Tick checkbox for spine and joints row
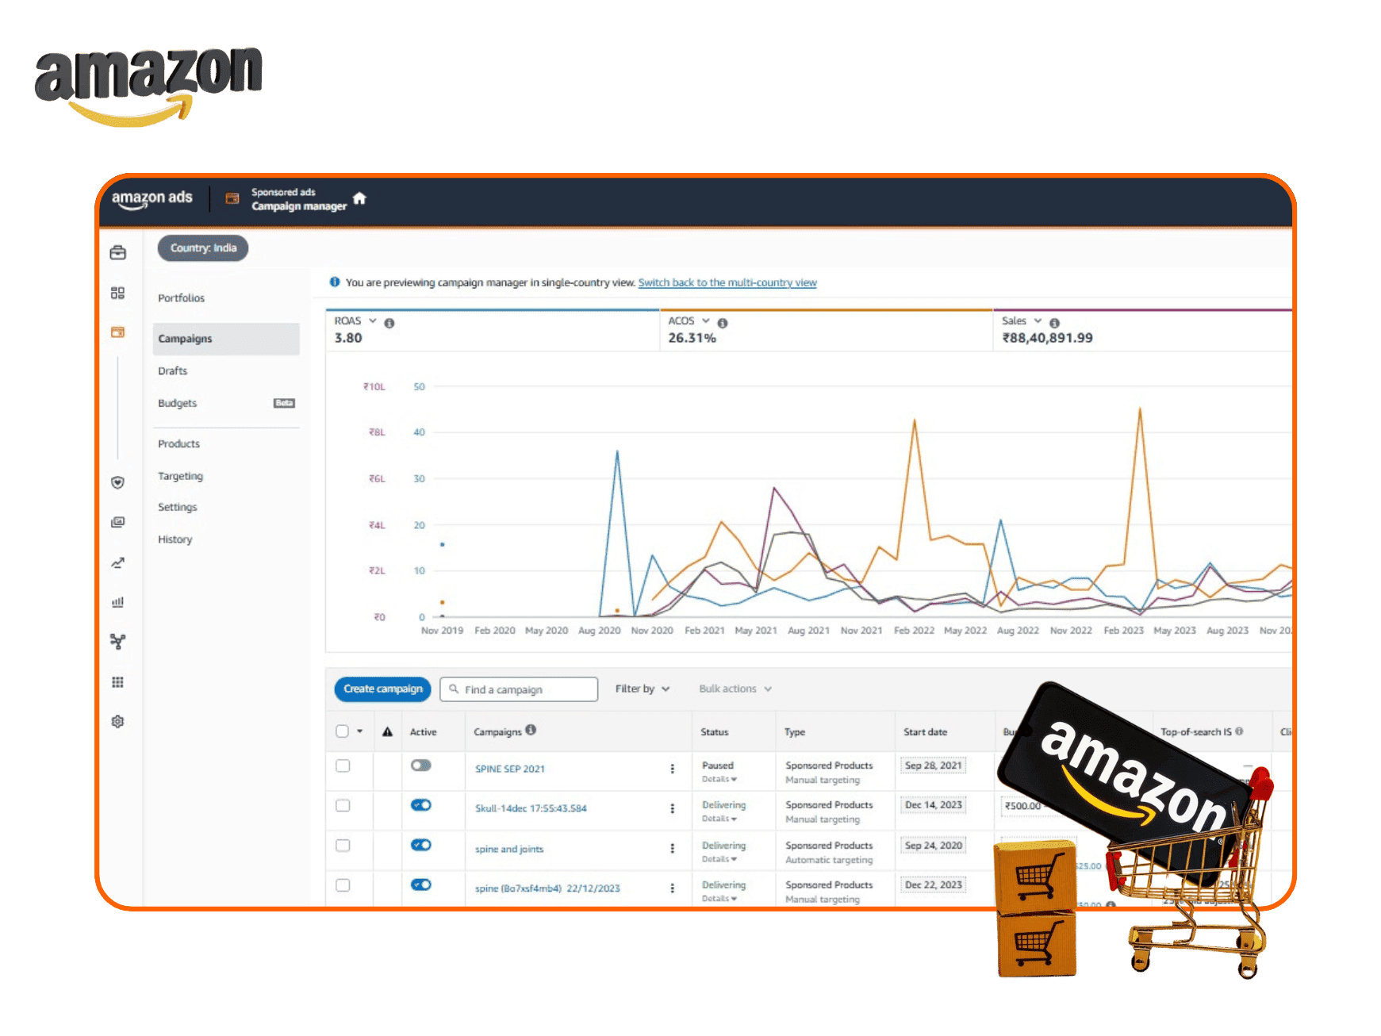 [343, 846]
